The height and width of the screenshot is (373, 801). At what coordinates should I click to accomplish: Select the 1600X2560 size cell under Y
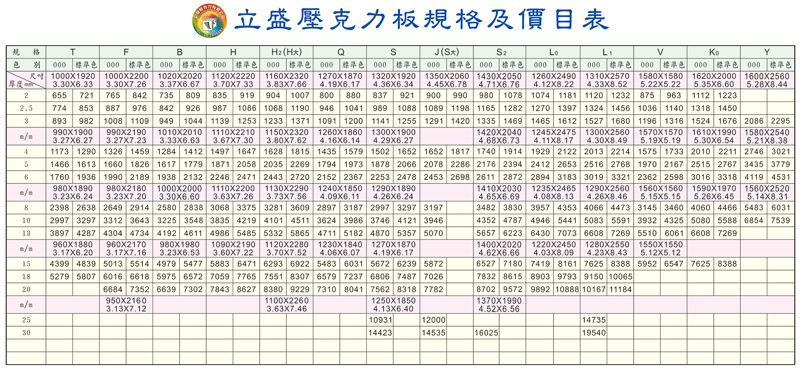pos(767,80)
